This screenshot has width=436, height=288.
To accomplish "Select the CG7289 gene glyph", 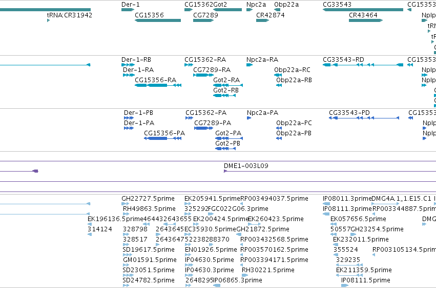I will (x=203, y=20).
